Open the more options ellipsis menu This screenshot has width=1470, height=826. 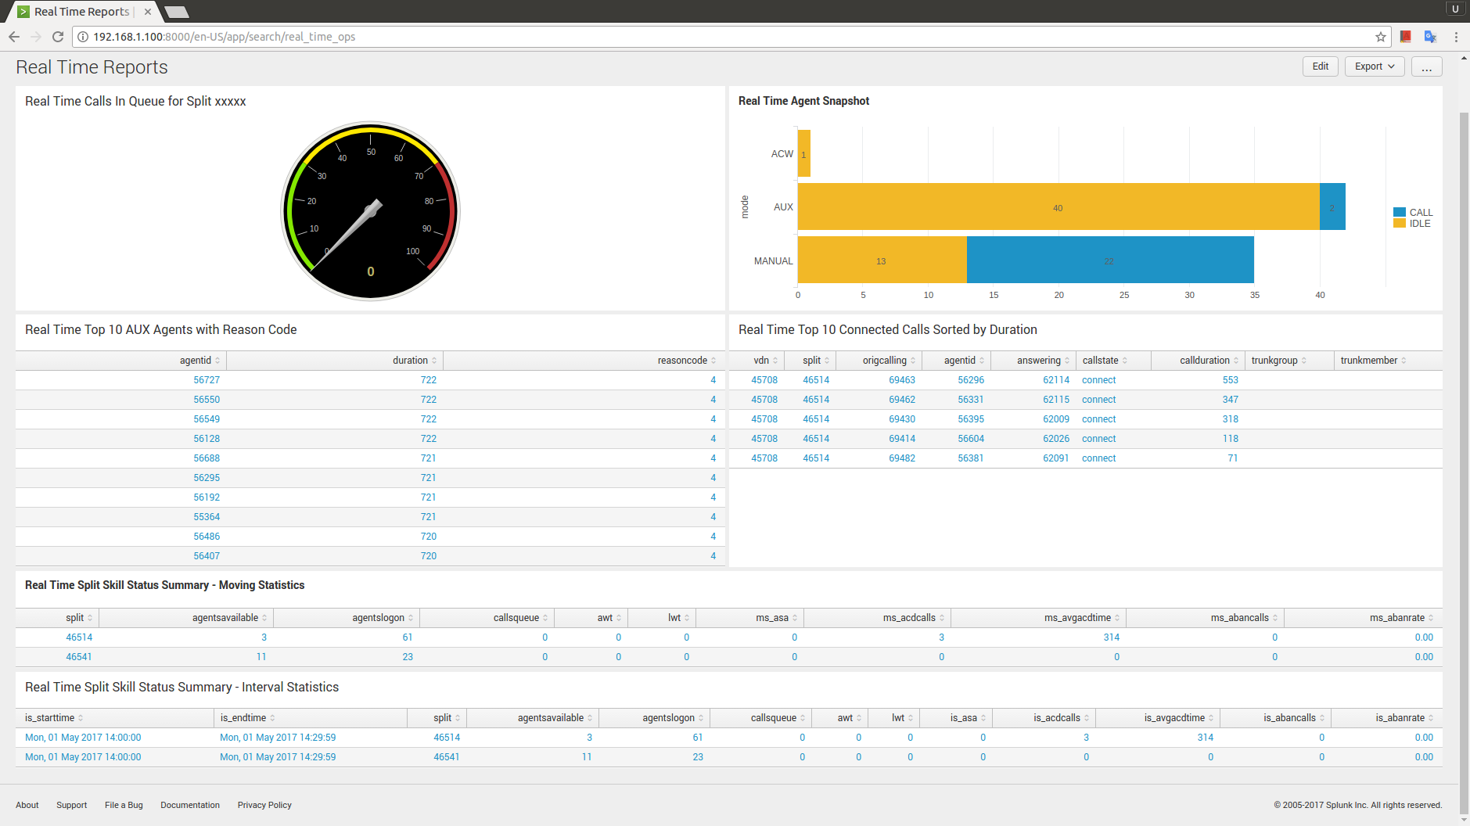1426,66
